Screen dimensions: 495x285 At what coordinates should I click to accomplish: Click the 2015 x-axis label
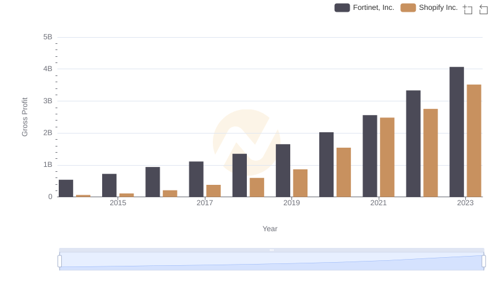click(118, 203)
